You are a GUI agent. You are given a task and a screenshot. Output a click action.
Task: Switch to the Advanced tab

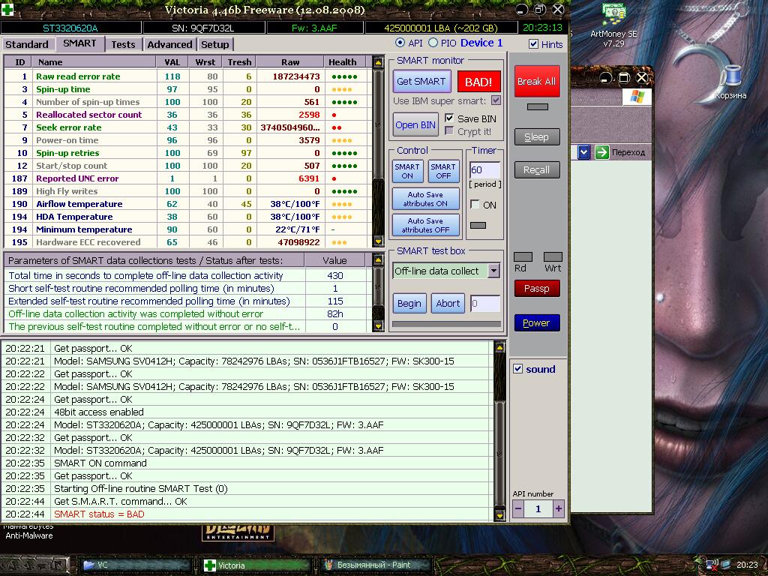click(170, 44)
